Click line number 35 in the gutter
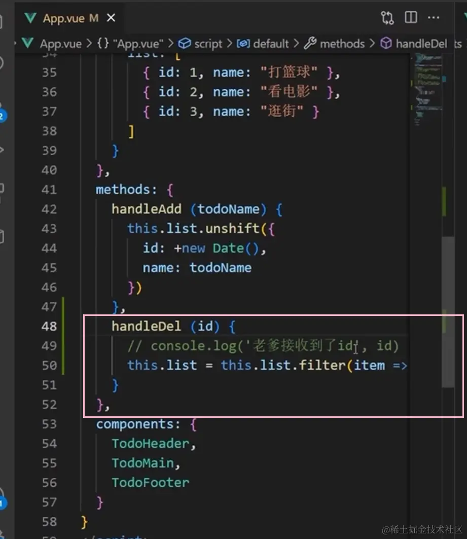This screenshot has width=467, height=539. (x=49, y=73)
